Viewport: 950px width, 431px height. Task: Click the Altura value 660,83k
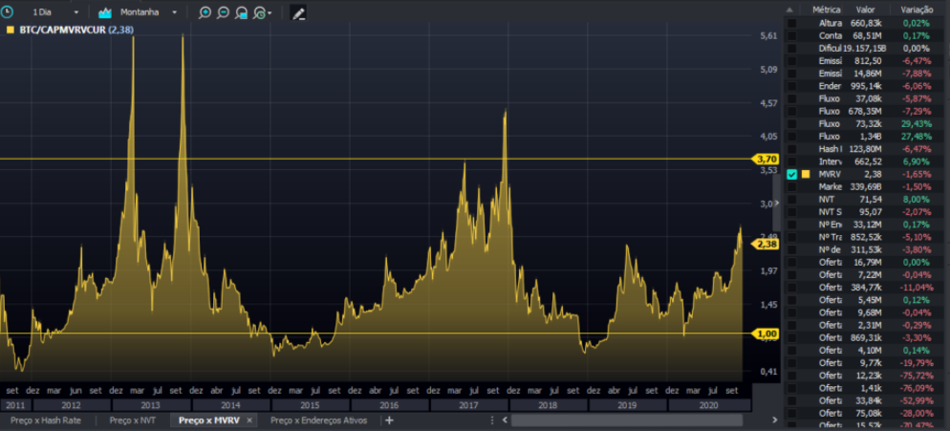(x=867, y=23)
